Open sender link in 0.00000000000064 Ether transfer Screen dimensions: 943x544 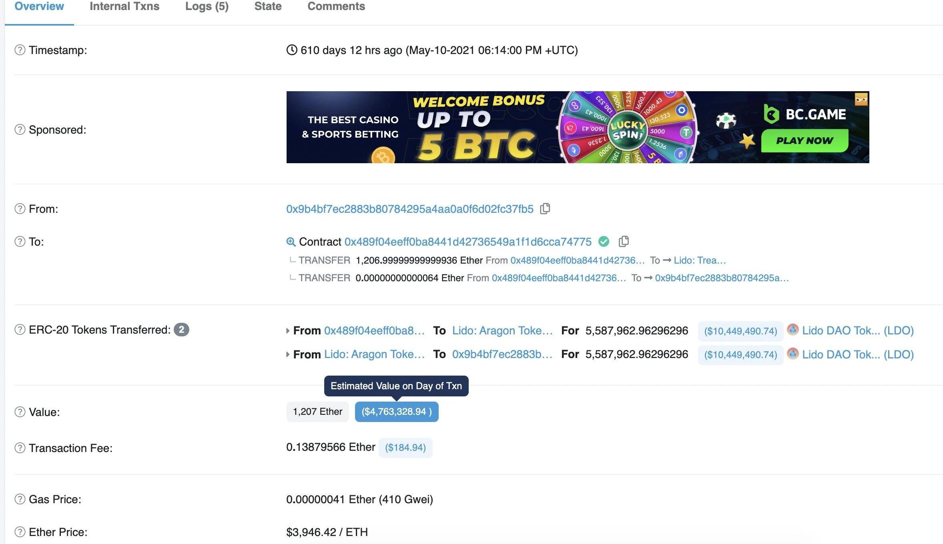[x=559, y=278]
